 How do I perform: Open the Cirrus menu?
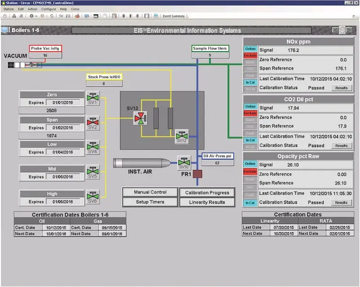tap(75, 9)
